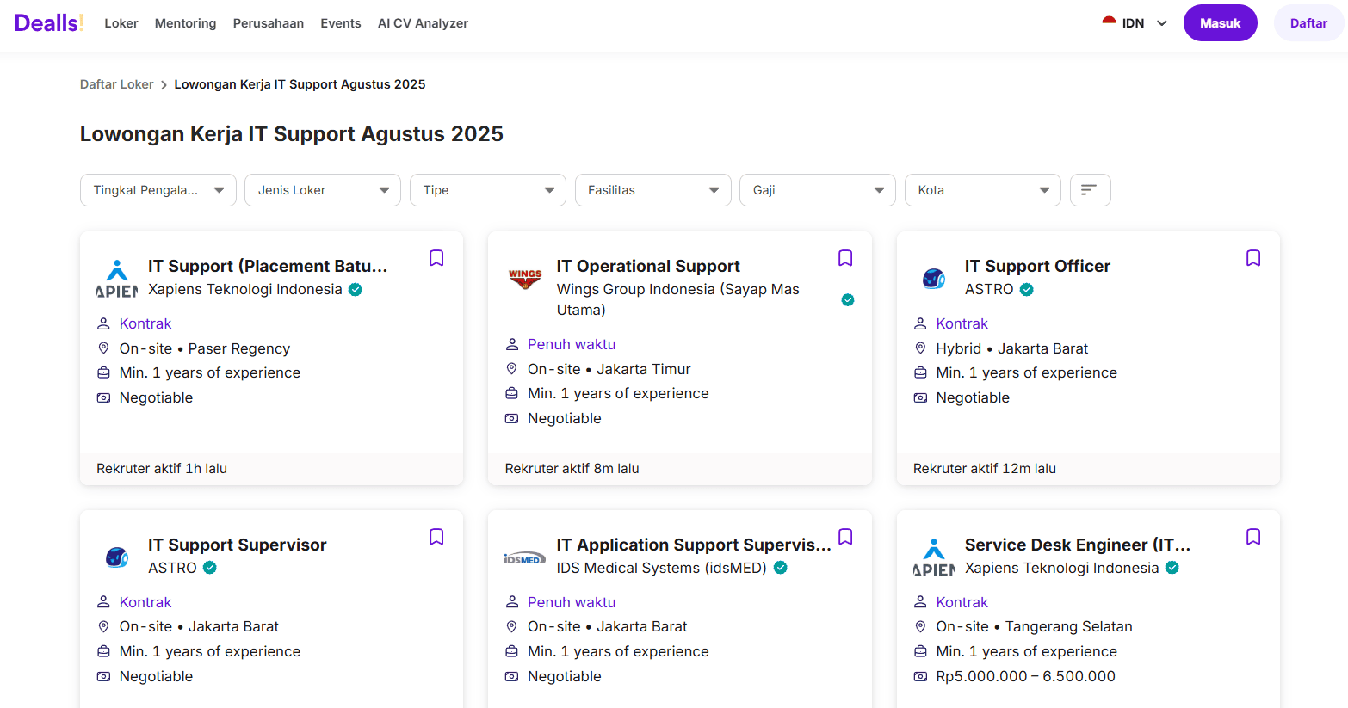Click 'Lowongan Kerja IT Support Agustus 2025' heading
This screenshot has width=1348, height=708.
tap(292, 134)
